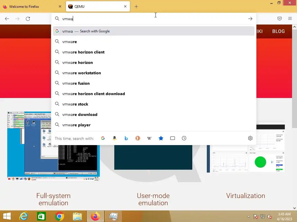
Task: Click the Firefox taskbar button
Action: (95, 216)
